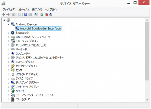Open the blue Help toolbar icon

(26, 14)
